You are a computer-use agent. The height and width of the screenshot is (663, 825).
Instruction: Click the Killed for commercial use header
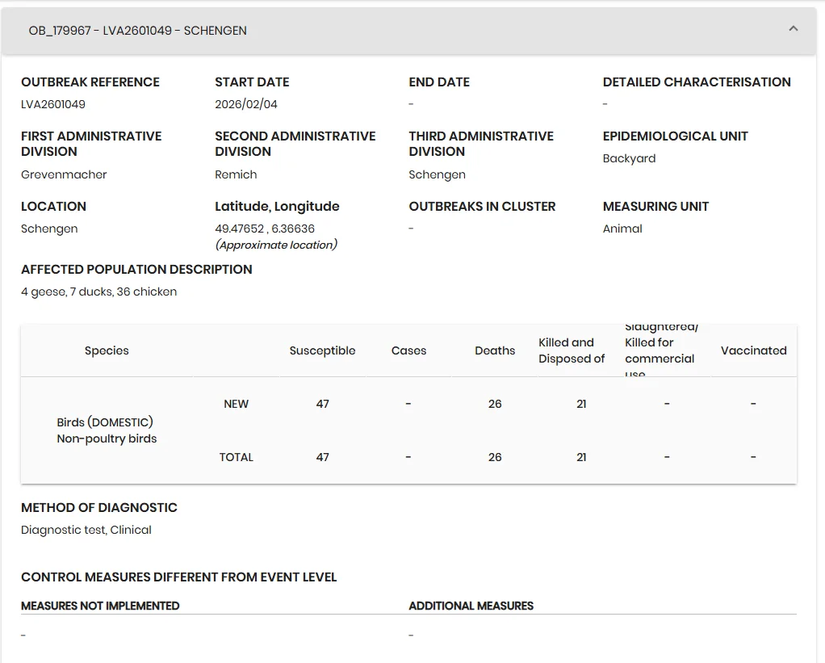661,350
